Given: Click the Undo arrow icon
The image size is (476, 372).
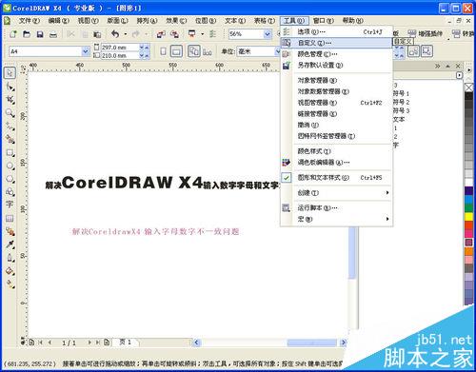Looking at the screenshot, I should tap(115, 33).
